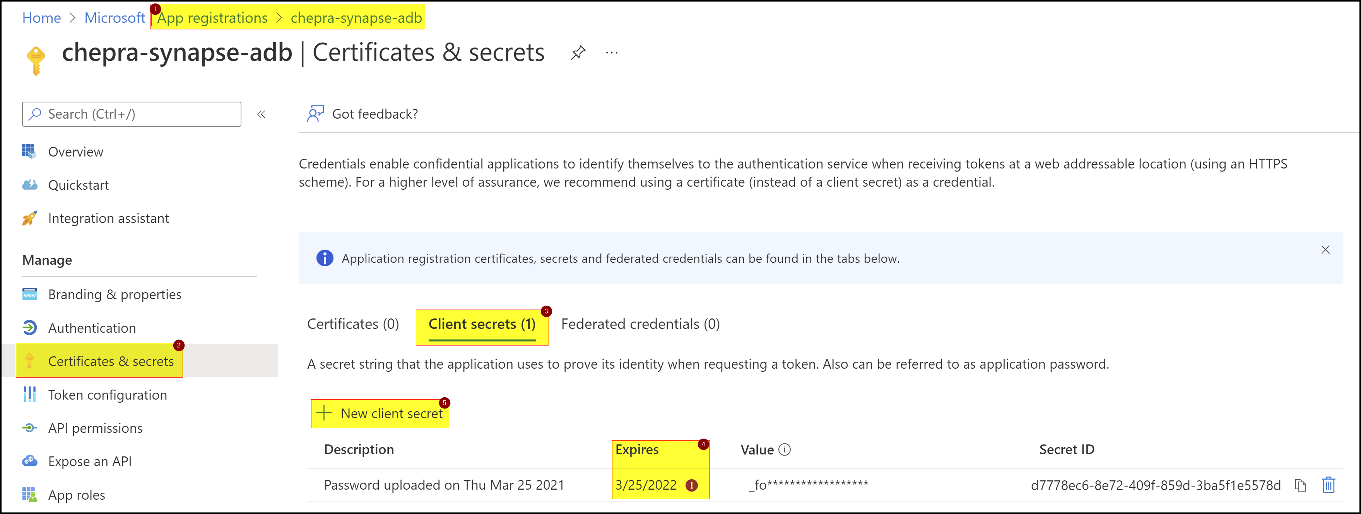Image resolution: width=1361 pixels, height=514 pixels.
Task: Open the API permissions section
Action: (95, 428)
